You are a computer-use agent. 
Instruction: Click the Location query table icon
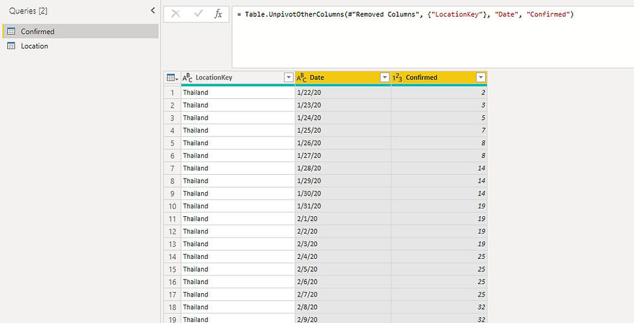(x=12, y=46)
